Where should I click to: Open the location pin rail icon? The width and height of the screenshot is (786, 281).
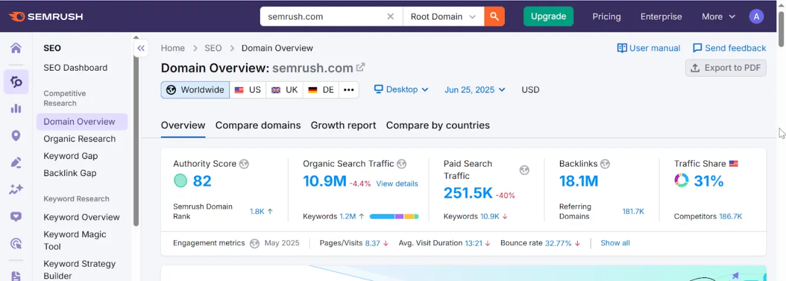pyautogui.click(x=16, y=135)
